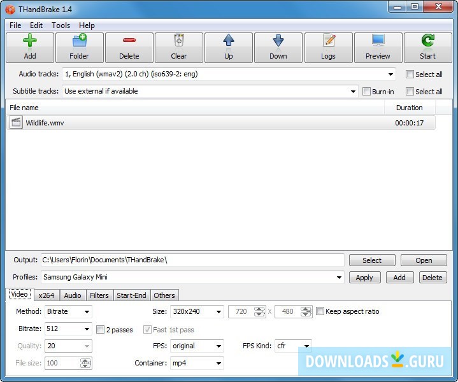Viewport: 458px width, 382px height.
Task: Switch to the x264 tab
Action: point(47,295)
